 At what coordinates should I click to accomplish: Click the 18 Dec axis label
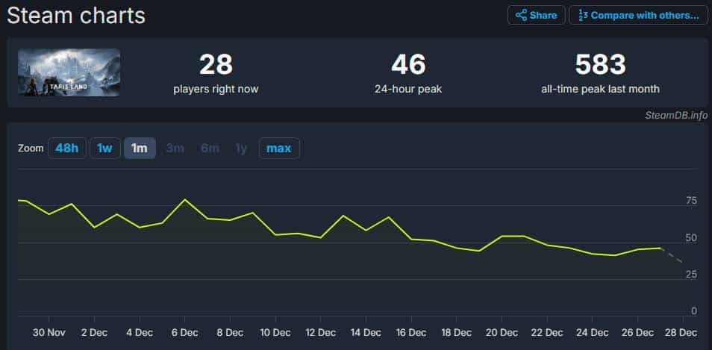pyautogui.click(x=456, y=333)
